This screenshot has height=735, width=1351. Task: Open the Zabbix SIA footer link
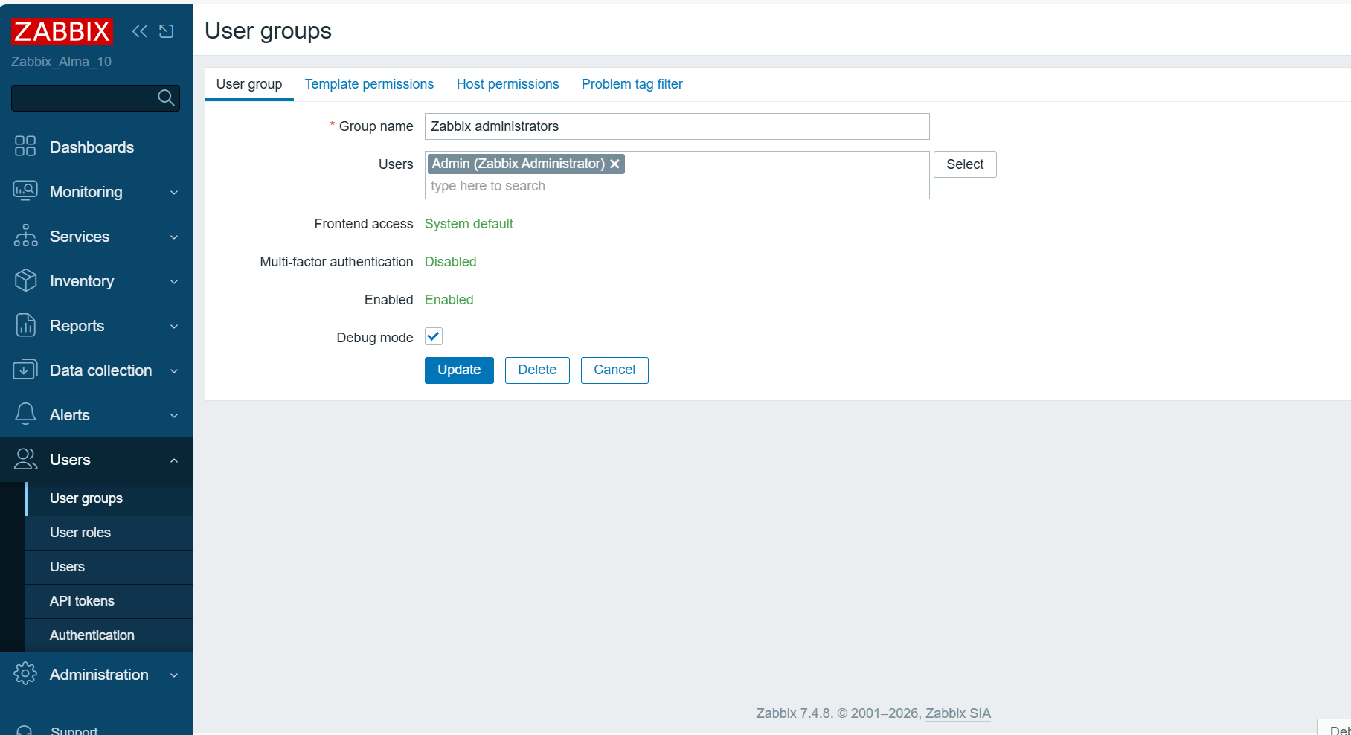[957, 713]
